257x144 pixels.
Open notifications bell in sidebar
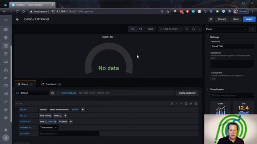tap(6, 130)
